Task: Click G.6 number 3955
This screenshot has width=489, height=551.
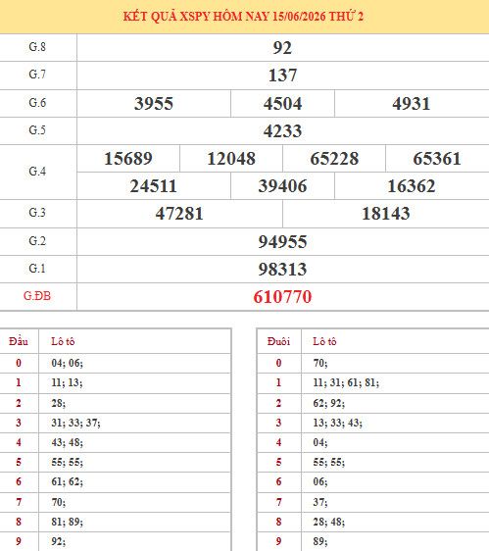Action: (154, 104)
